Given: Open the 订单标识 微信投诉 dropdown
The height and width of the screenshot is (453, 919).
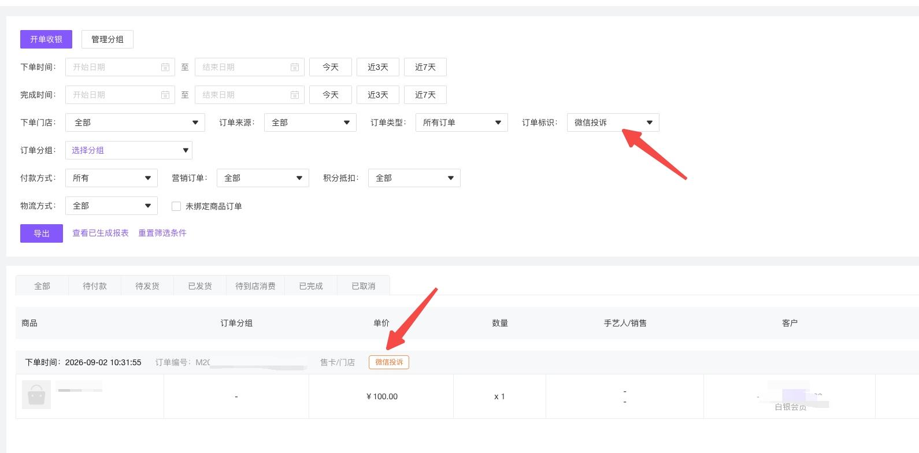Looking at the screenshot, I should point(613,122).
